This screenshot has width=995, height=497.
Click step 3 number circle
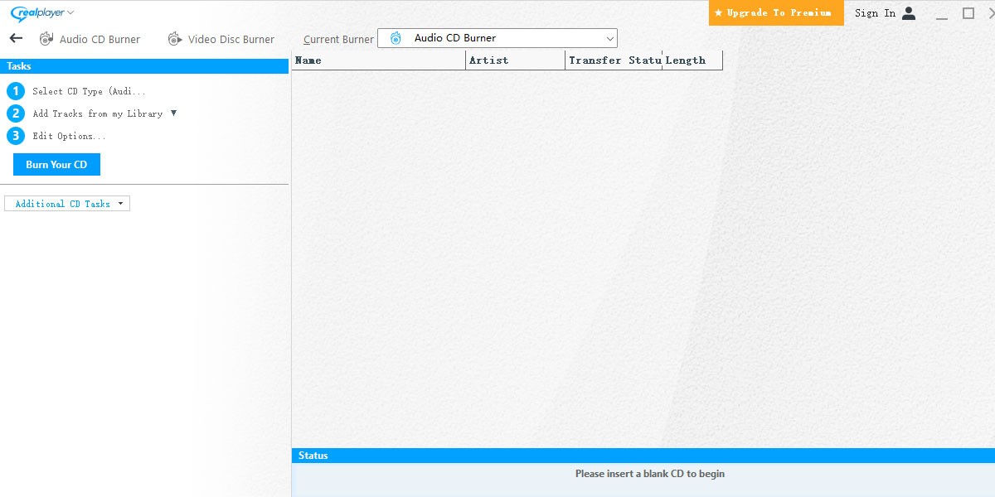tap(16, 136)
